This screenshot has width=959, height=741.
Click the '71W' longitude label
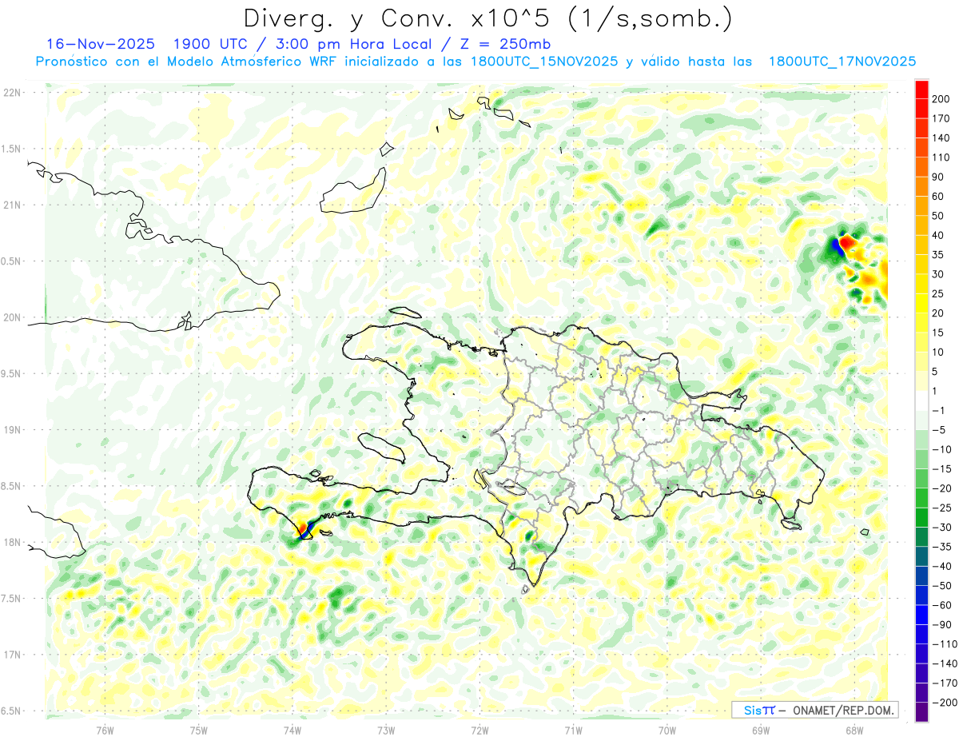[573, 730]
